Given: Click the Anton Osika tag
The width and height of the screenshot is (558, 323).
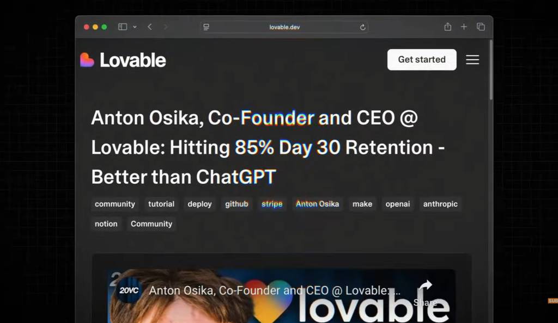Looking at the screenshot, I should pyautogui.click(x=318, y=204).
